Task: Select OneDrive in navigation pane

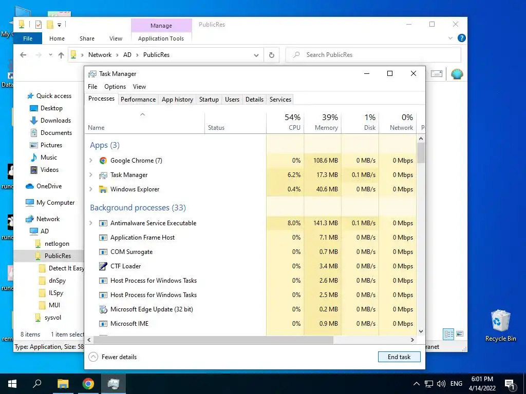Action: [49, 186]
